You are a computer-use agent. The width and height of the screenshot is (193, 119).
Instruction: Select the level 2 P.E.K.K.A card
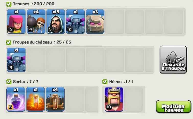[x=76, y=21]
